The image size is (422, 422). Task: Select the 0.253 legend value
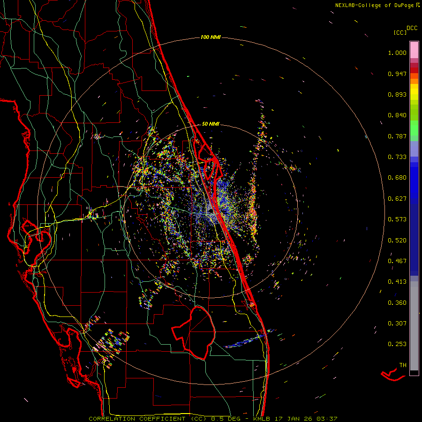[397, 344]
